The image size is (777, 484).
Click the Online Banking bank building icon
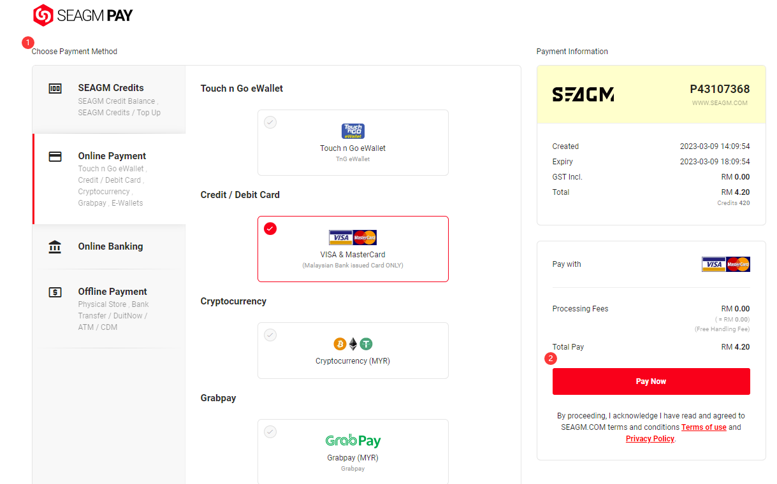(x=55, y=246)
